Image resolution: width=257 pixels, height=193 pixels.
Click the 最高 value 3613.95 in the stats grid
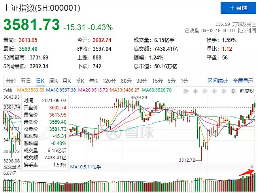[28, 40]
